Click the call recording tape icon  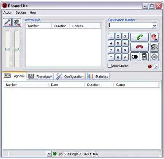[135, 57]
